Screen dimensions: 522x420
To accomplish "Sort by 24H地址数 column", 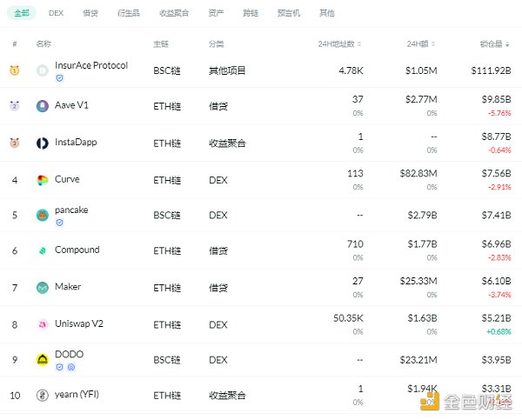I will click(339, 43).
